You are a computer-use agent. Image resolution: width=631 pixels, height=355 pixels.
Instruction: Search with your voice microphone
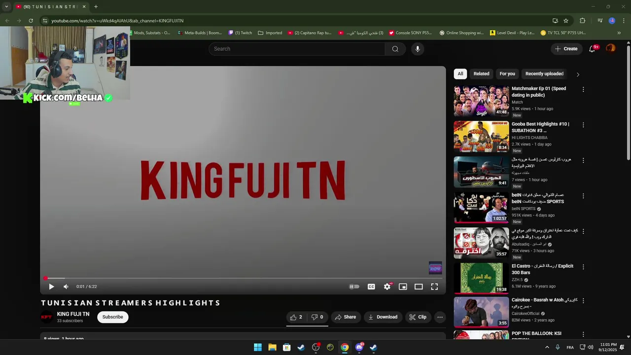point(418,49)
